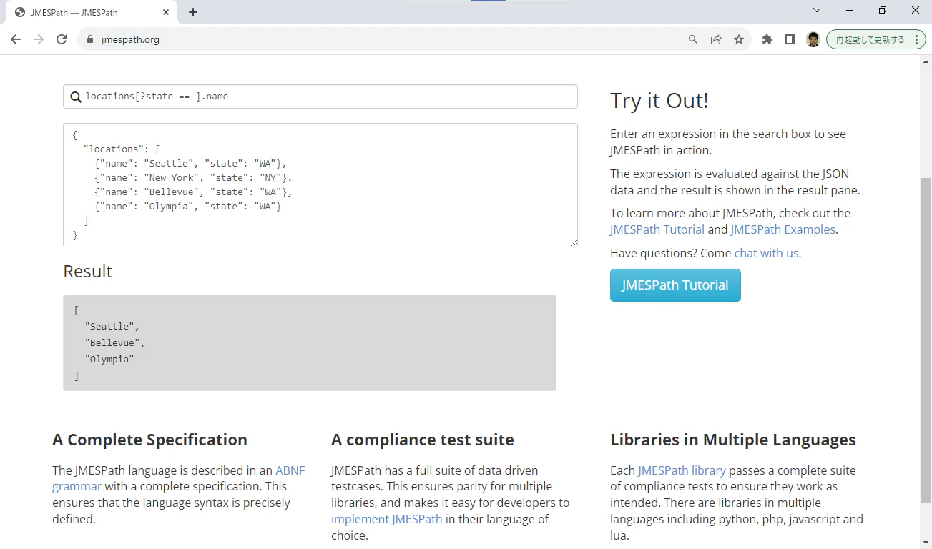
Task: Click the page vertical scrollbar thumb
Action: click(x=926, y=340)
